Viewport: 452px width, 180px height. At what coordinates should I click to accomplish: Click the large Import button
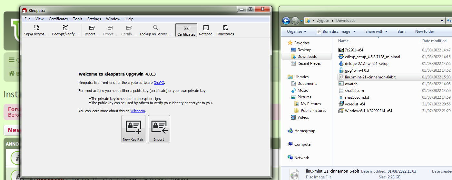(x=159, y=129)
